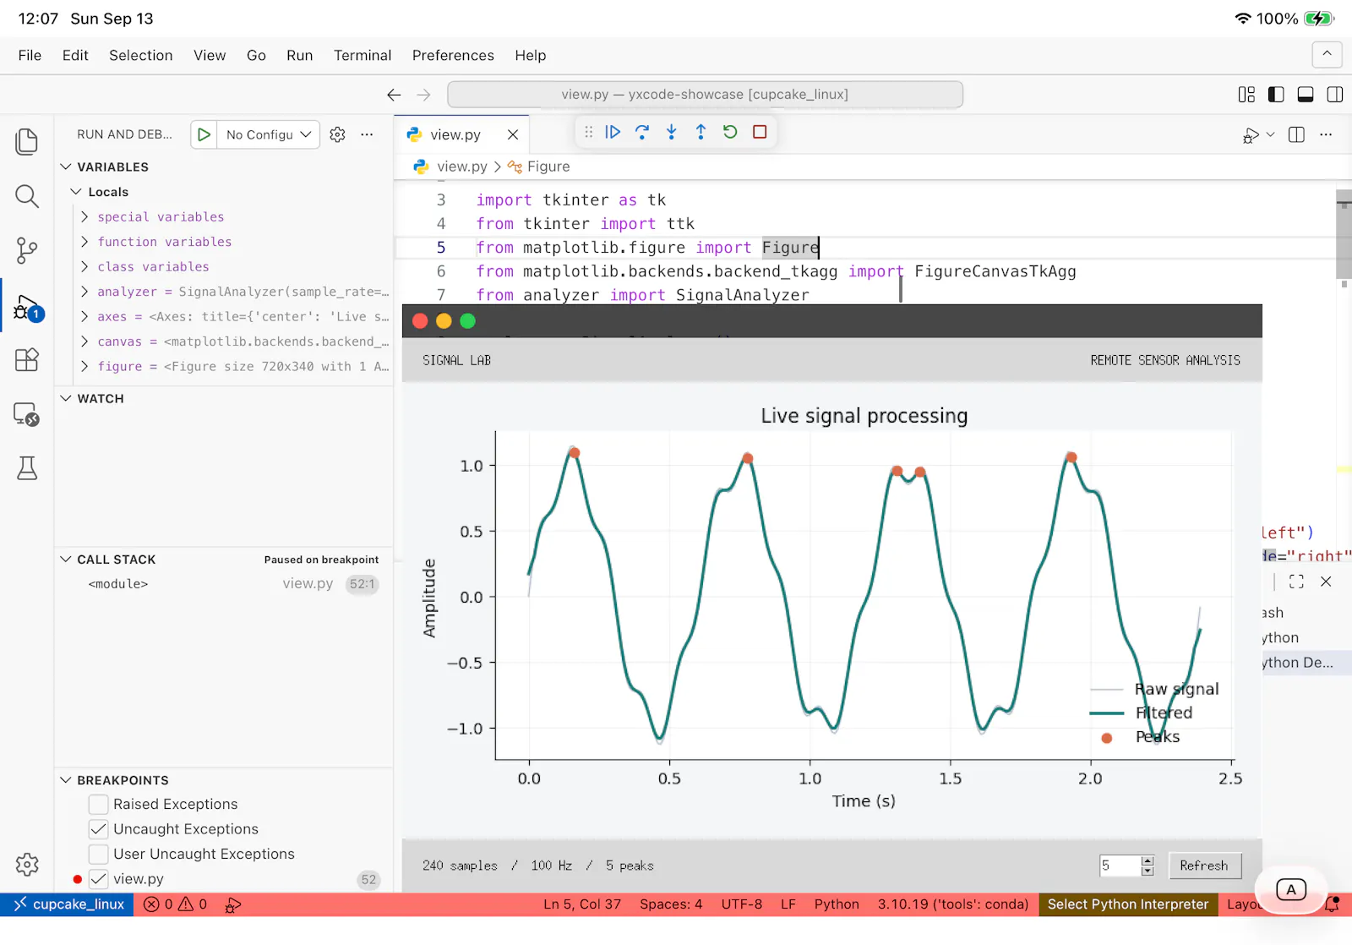Screen dimensions: 1352x945
Task: Open the Remote Explorer view
Action: tap(27, 414)
